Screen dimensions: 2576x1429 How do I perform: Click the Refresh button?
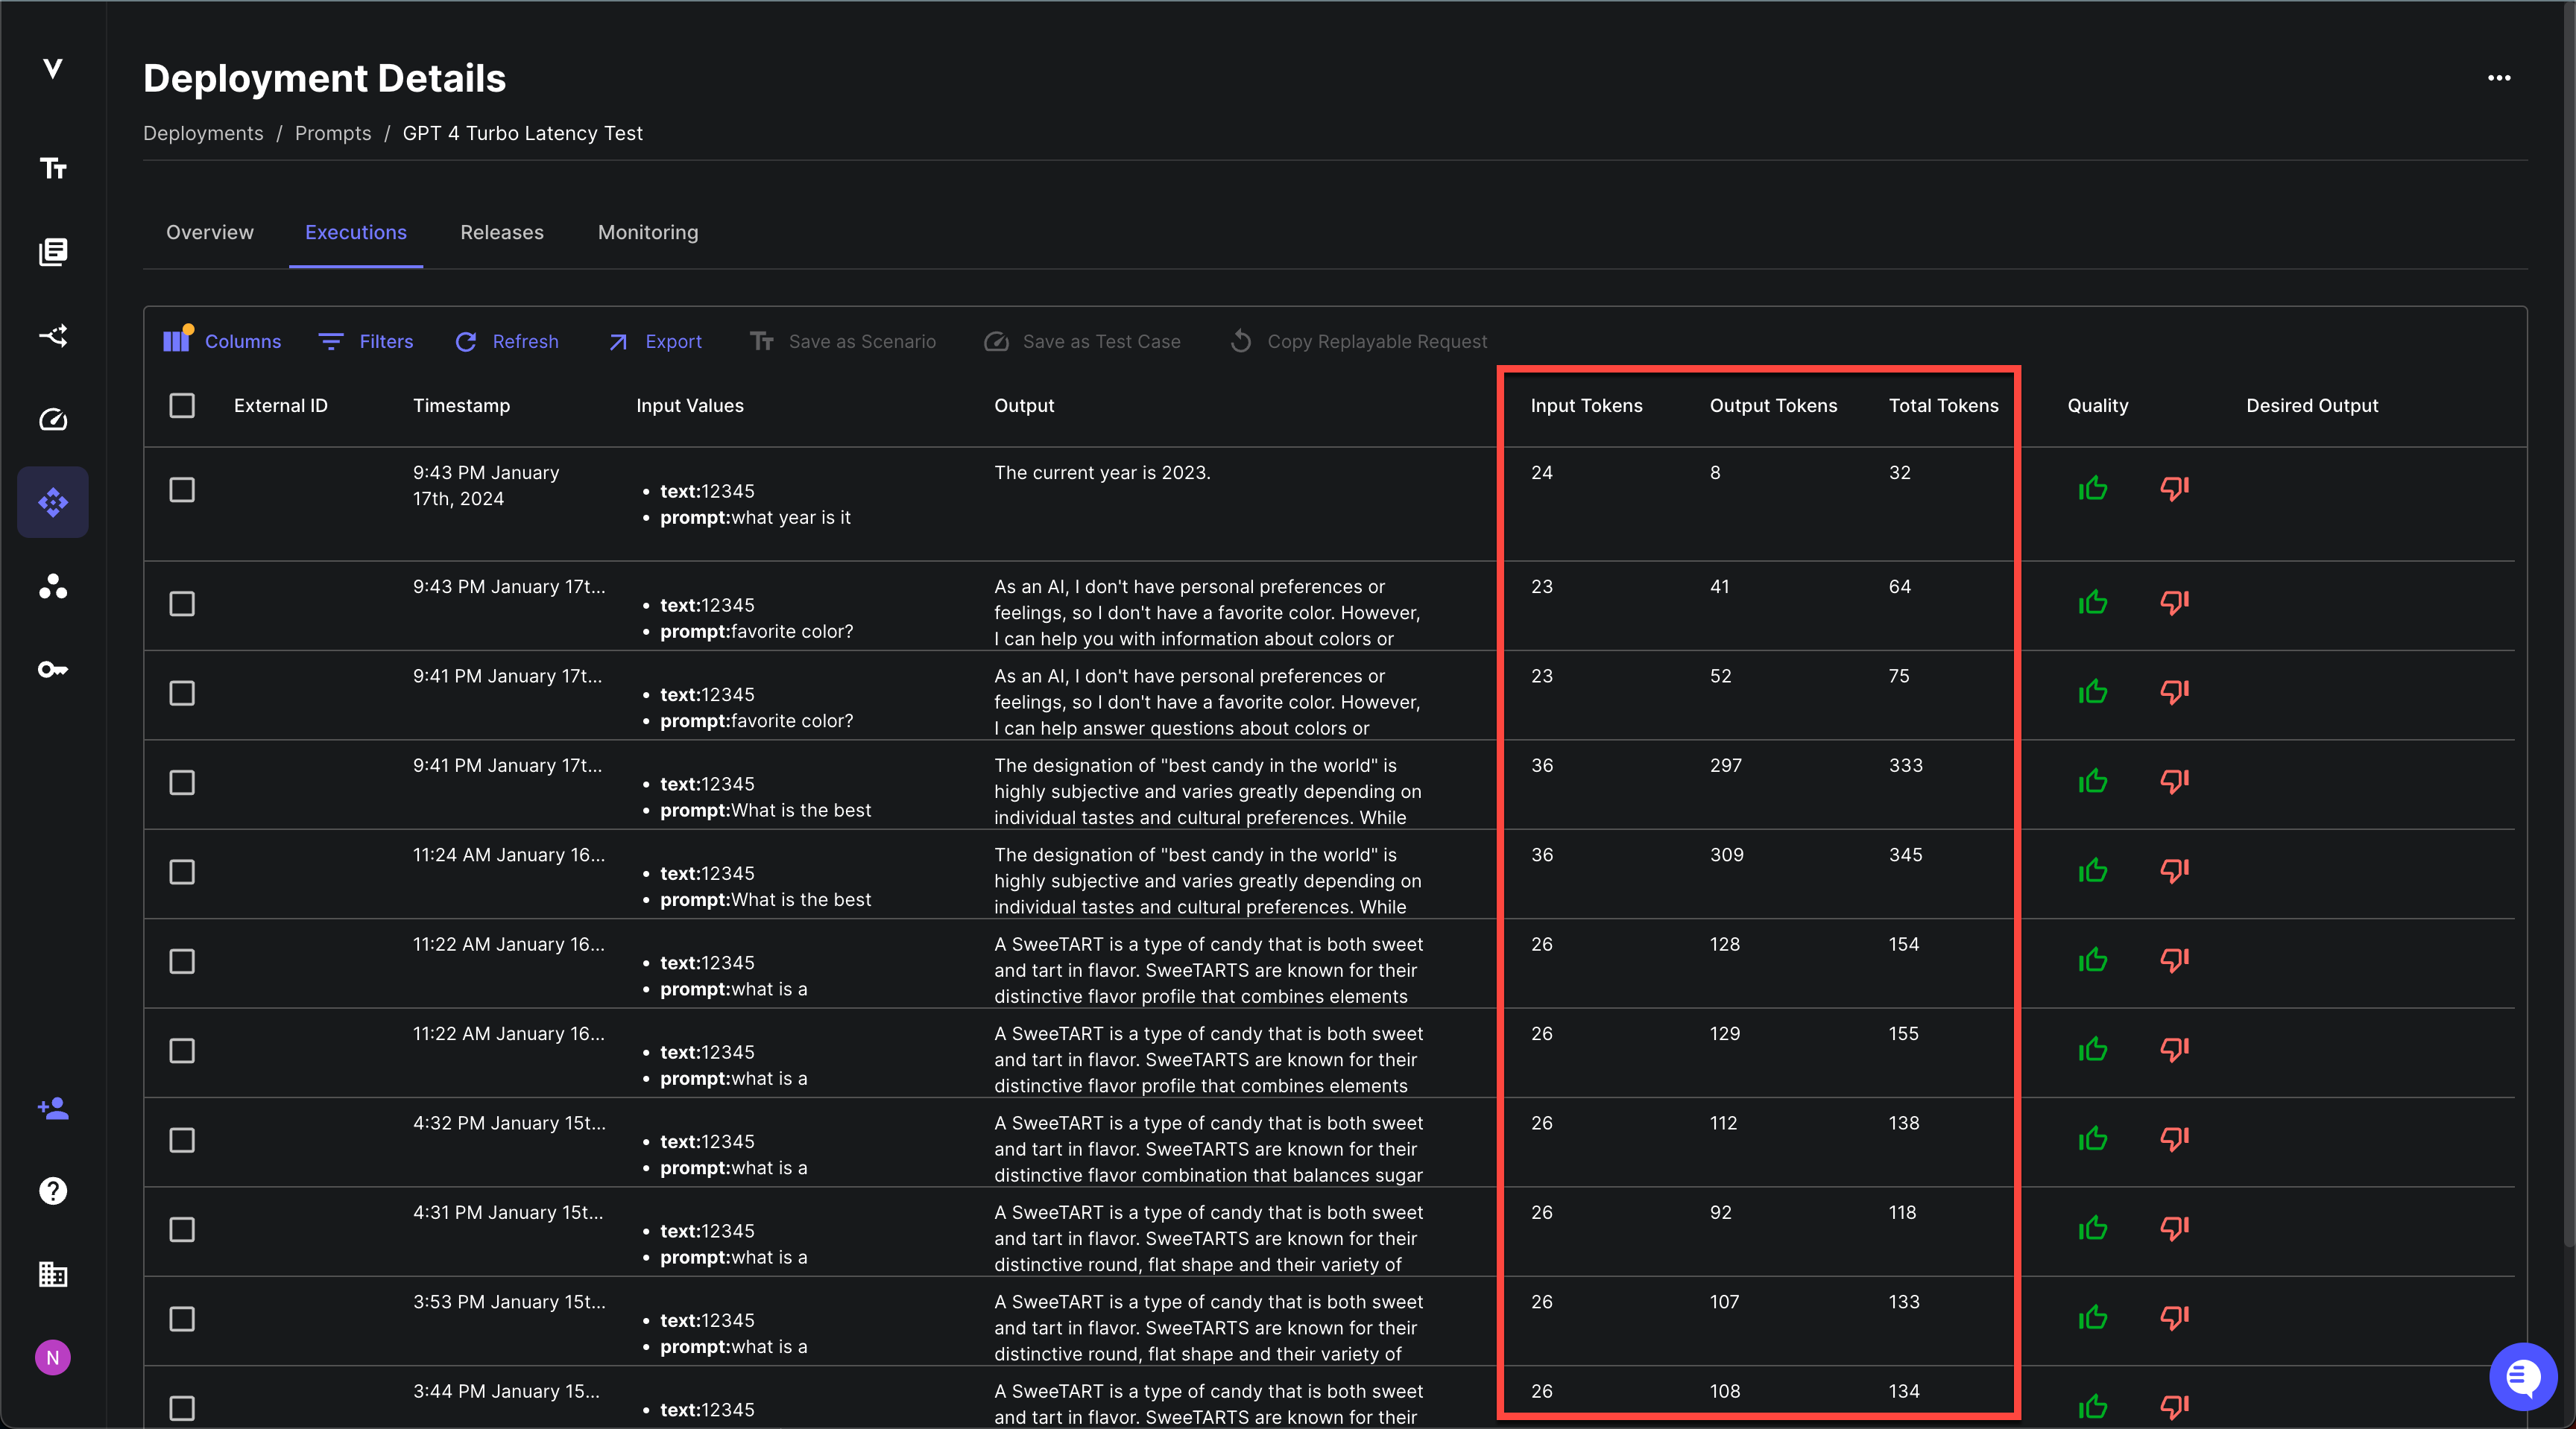click(507, 340)
